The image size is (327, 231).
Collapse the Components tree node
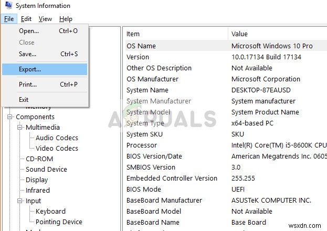click(10, 117)
